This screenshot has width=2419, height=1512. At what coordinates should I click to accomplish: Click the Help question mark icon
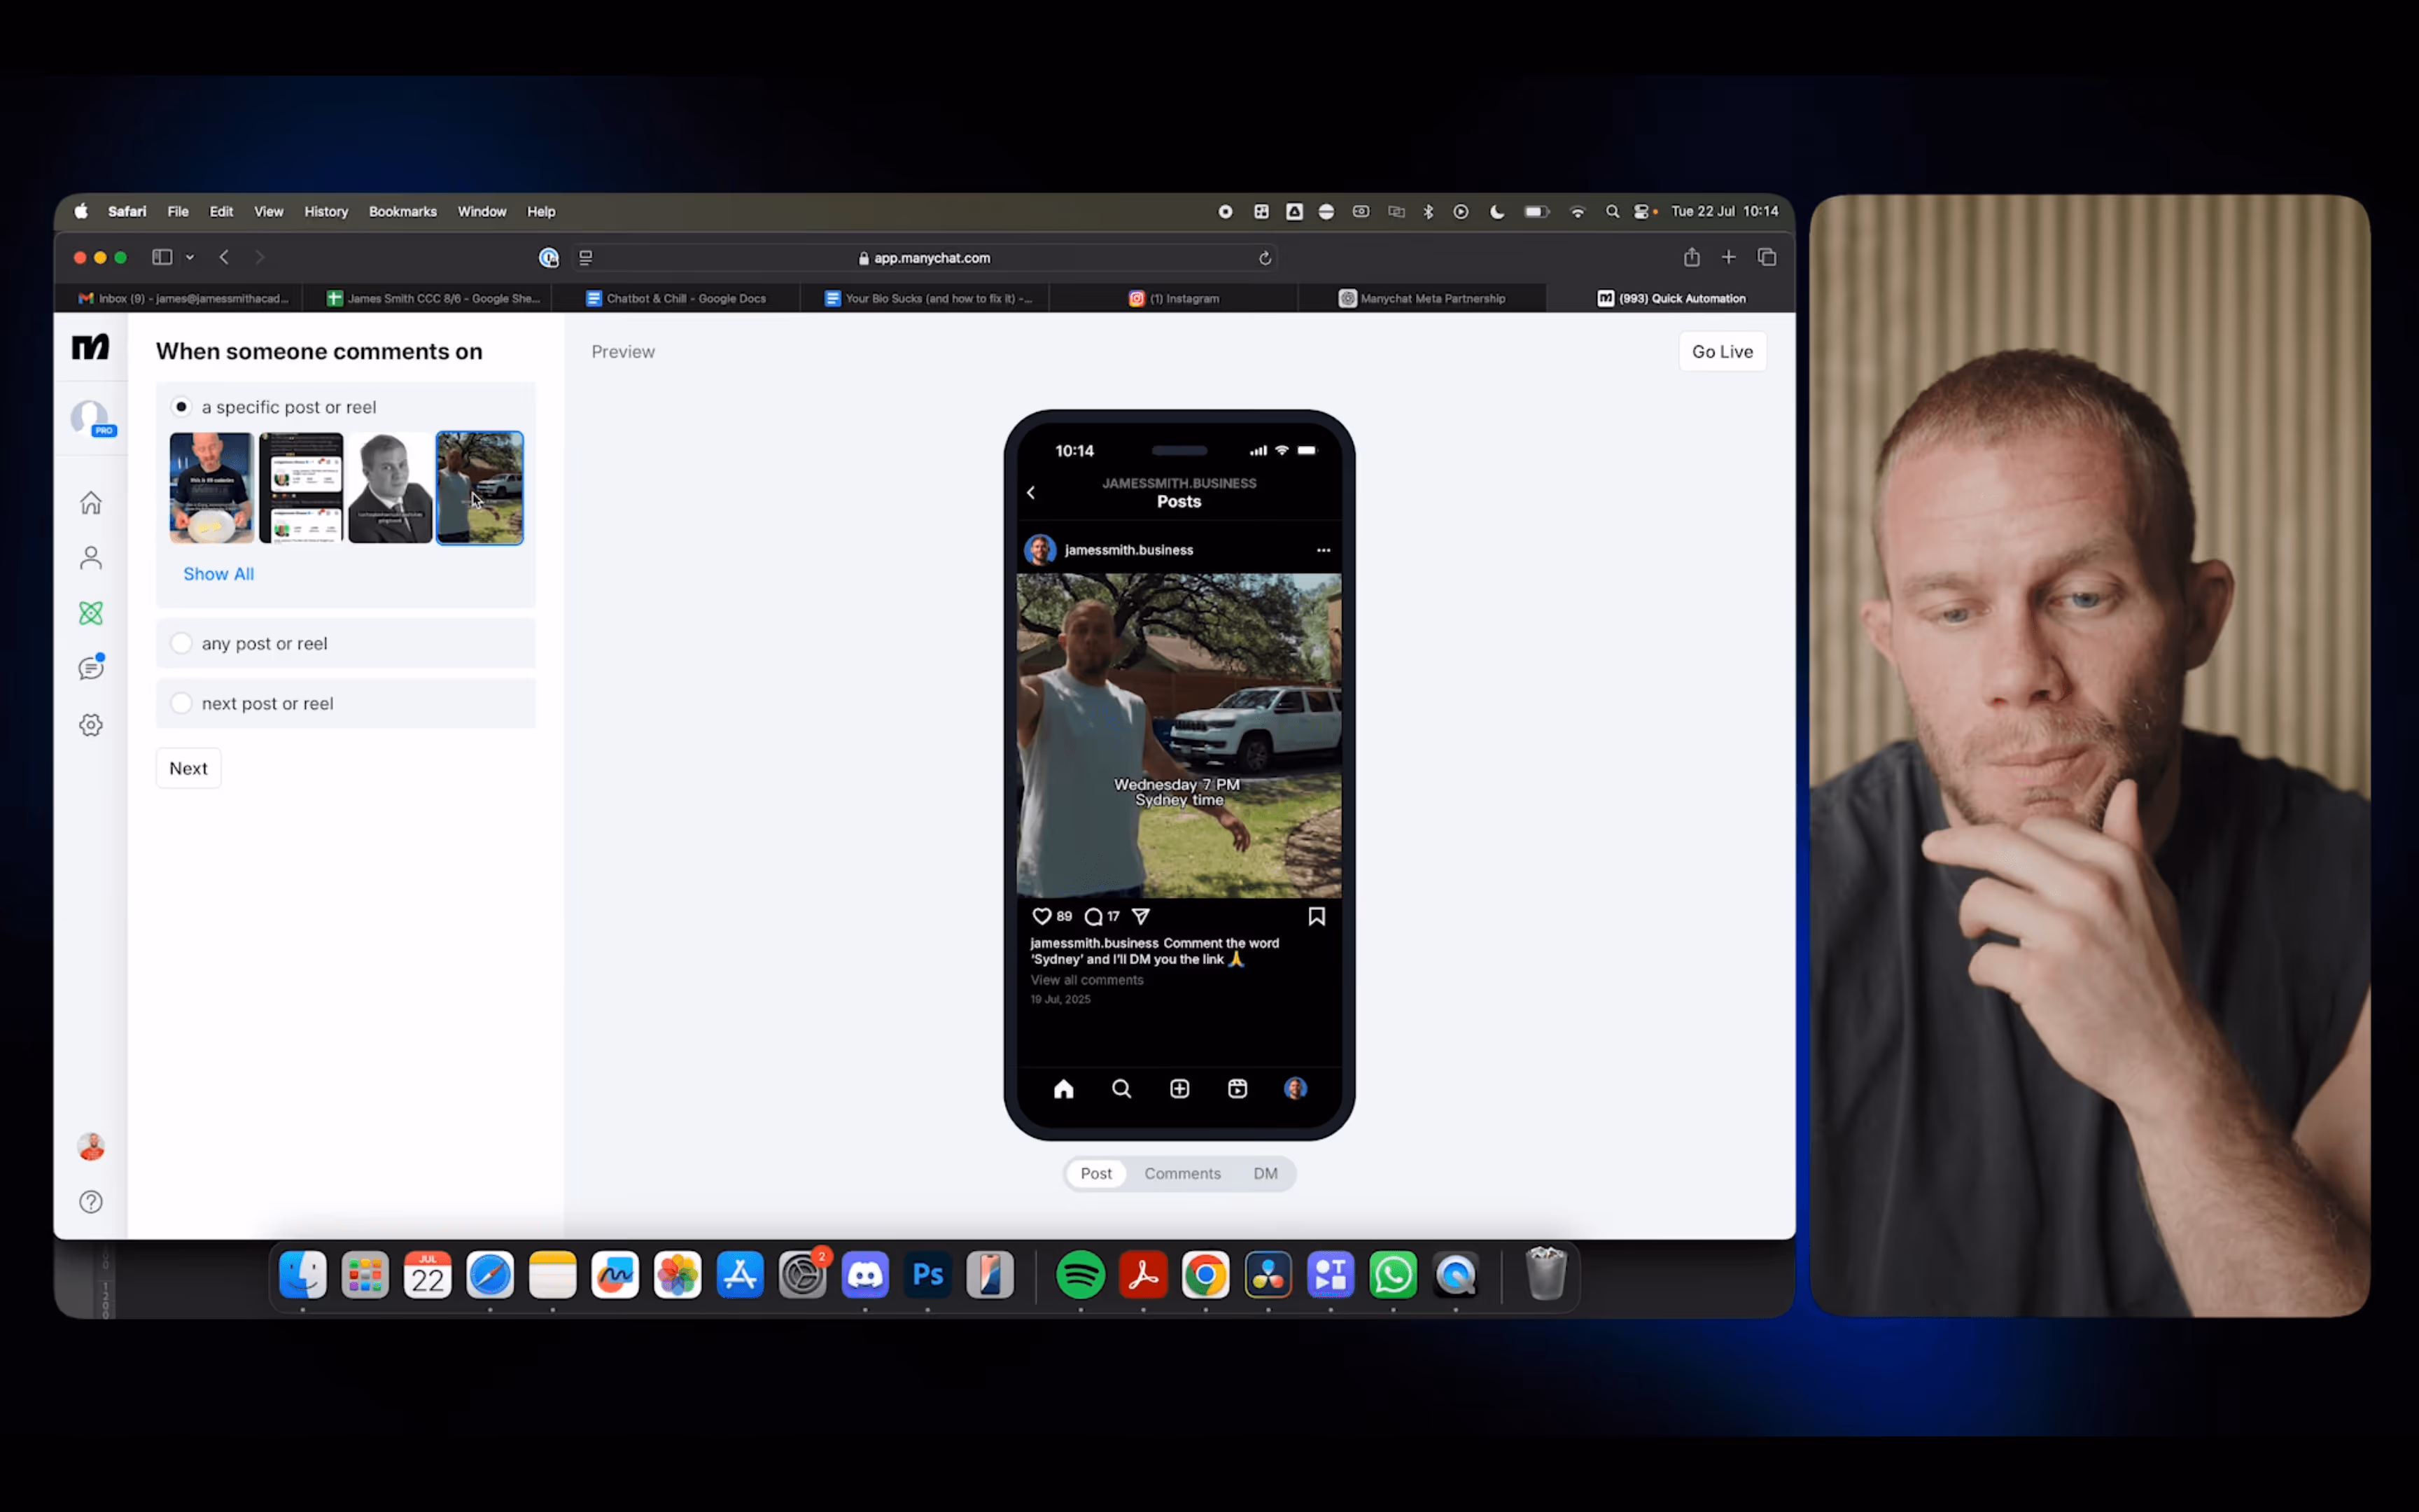click(91, 1202)
